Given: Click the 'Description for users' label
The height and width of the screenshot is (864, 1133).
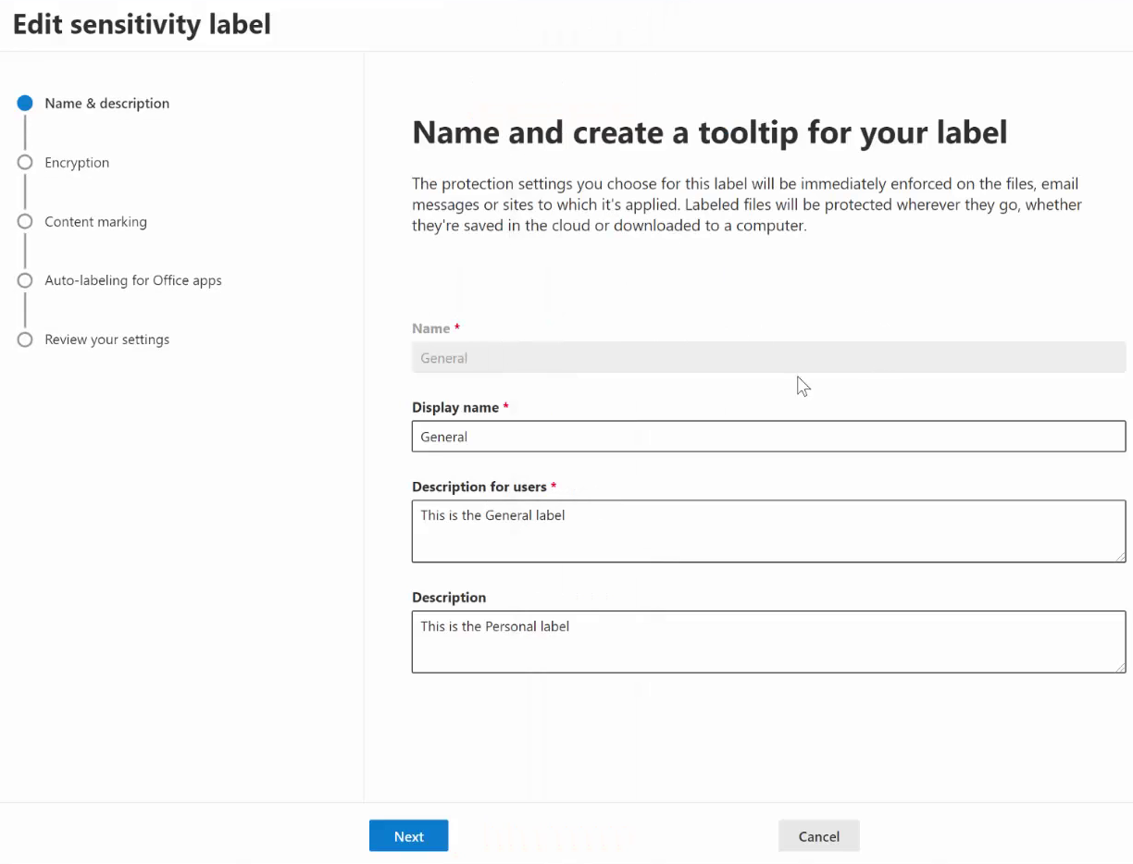Looking at the screenshot, I should (479, 487).
